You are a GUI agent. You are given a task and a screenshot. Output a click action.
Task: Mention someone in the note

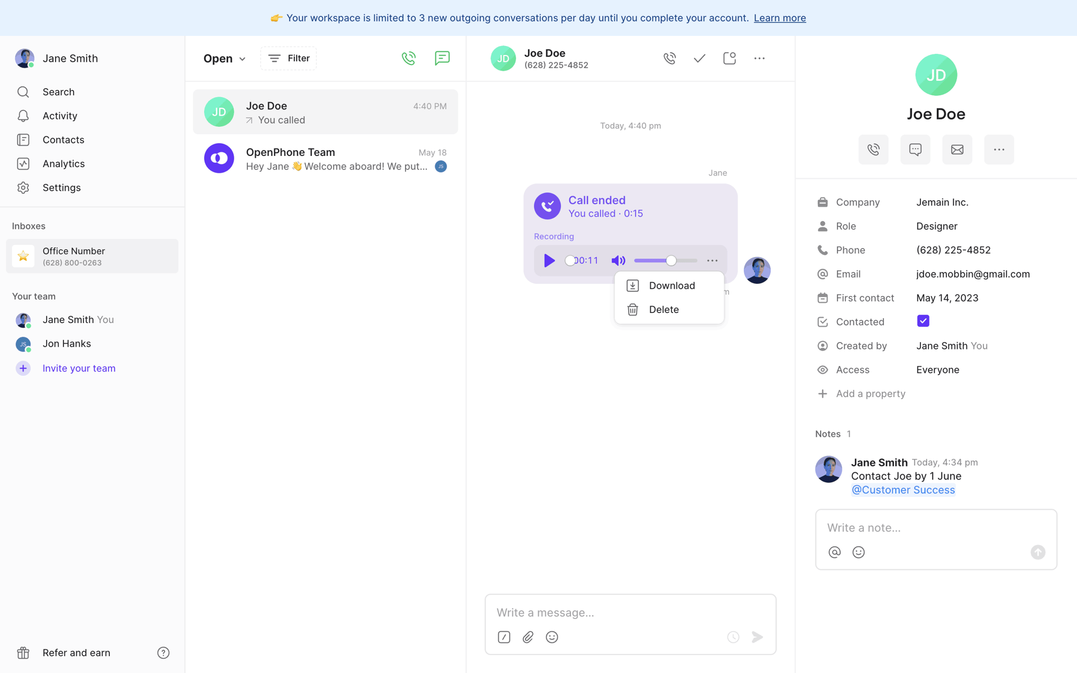coord(835,552)
